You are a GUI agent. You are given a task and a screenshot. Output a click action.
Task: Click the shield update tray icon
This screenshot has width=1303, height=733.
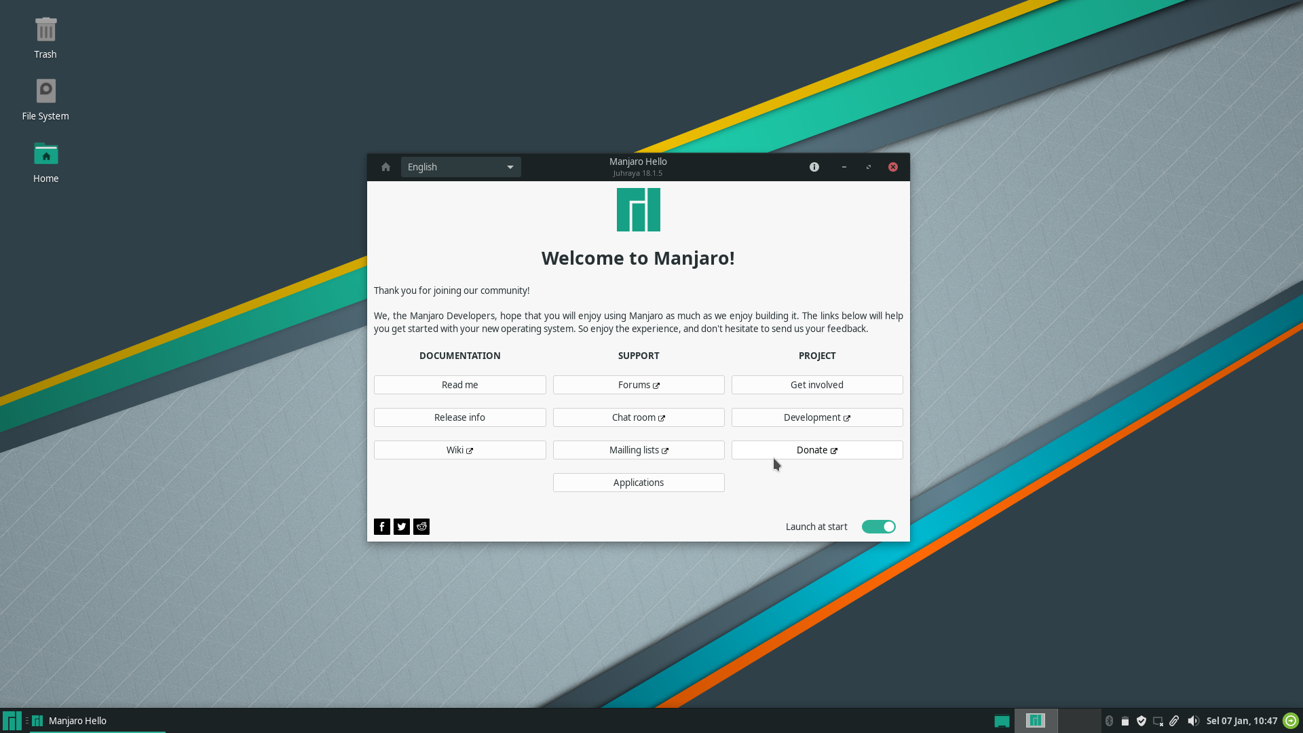(x=1141, y=721)
